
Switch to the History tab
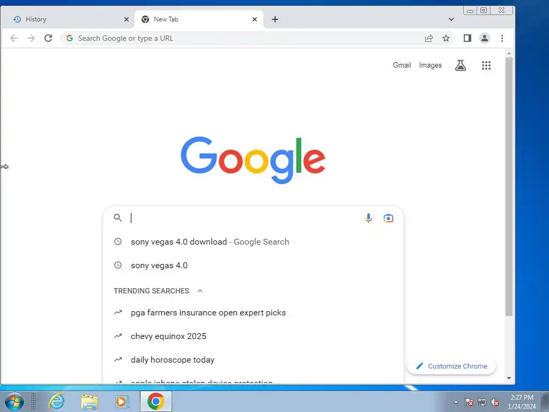[x=67, y=19]
